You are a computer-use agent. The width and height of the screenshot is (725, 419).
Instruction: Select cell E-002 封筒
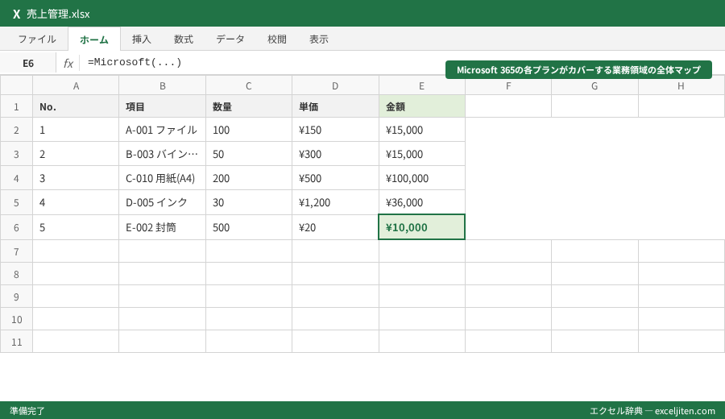162,227
